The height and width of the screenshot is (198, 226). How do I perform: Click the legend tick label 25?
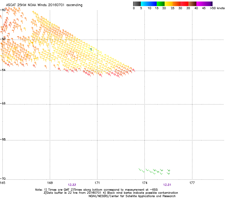(173, 8)
